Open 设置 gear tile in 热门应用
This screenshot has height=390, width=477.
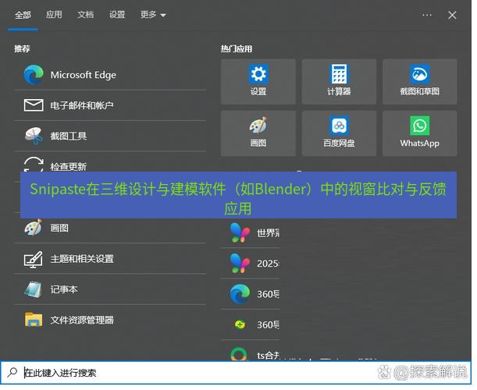click(258, 81)
